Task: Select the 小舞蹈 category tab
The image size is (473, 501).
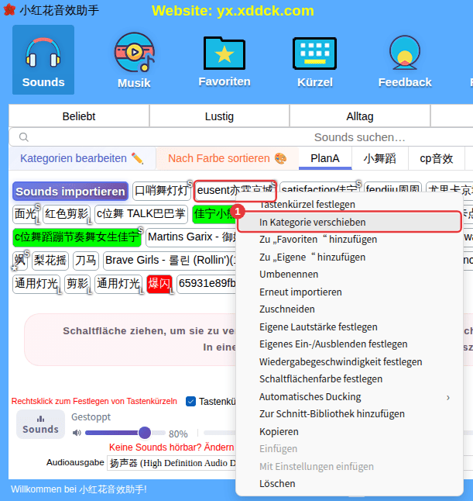Action: [379, 158]
